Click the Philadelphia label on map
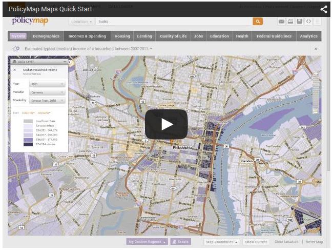333x250 pixels. point(182,148)
